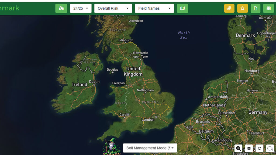The image size is (276, 155).
Task: Click the yellow coins stack button
Action: (x=229, y=8)
